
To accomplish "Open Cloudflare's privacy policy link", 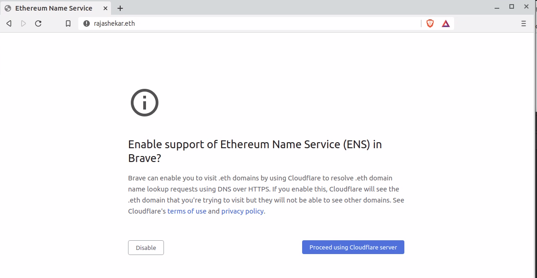I will pyautogui.click(x=242, y=211).
